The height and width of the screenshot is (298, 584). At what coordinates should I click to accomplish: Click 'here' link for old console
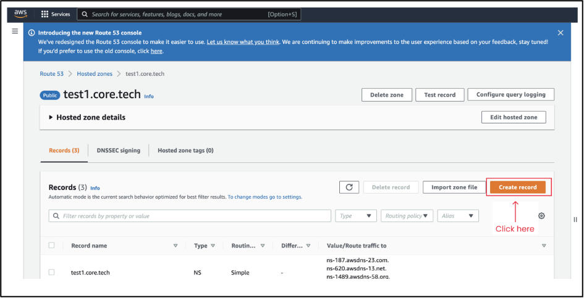pos(156,51)
